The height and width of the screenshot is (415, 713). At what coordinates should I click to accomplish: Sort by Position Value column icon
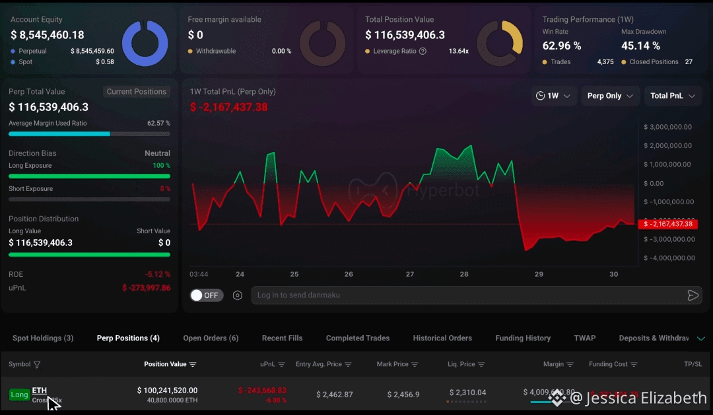193,365
